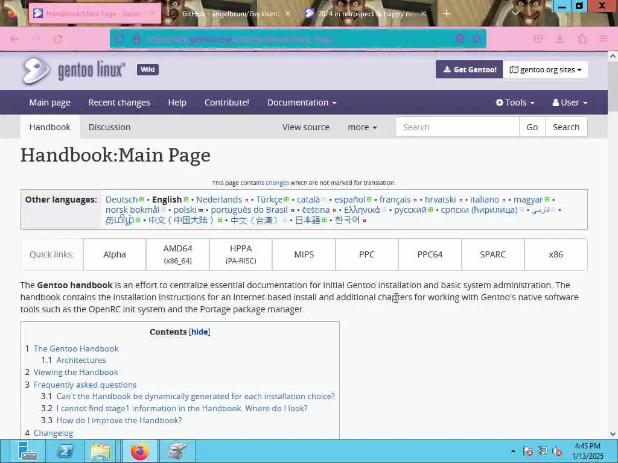
Task: Click the muted volume tray icon
Action: coord(557,451)
